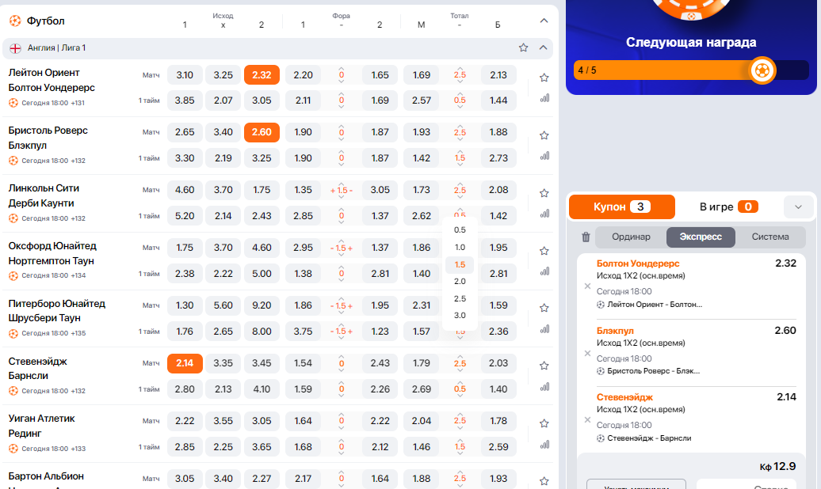Image resolution: width=821 pixels, height=489 pixels.
Task: Clear coupon with the trash icon
Action: tap(586, 237)
